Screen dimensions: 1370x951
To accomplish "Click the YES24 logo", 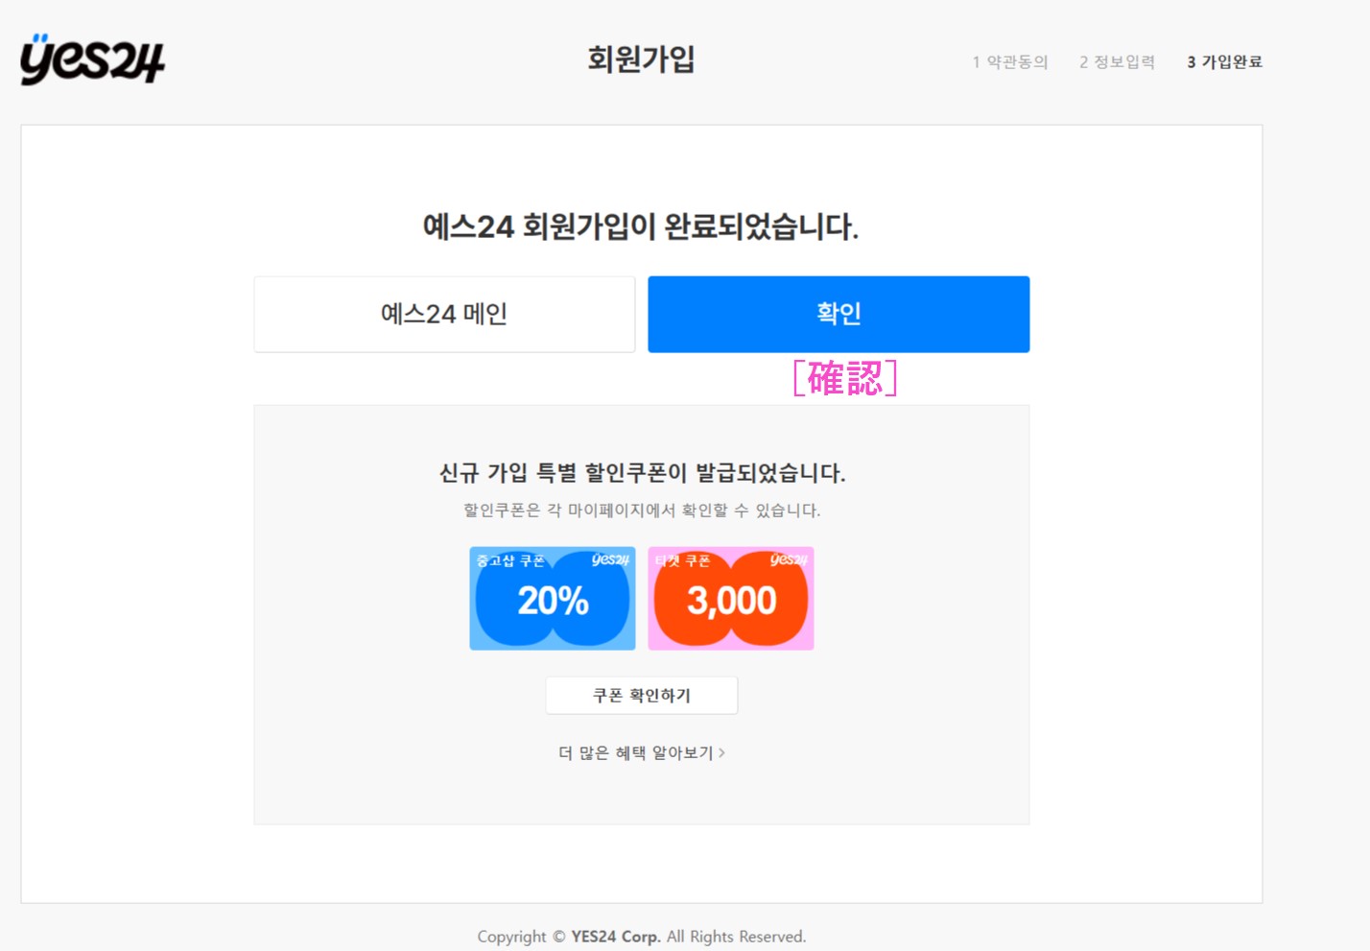I will 92,59.
